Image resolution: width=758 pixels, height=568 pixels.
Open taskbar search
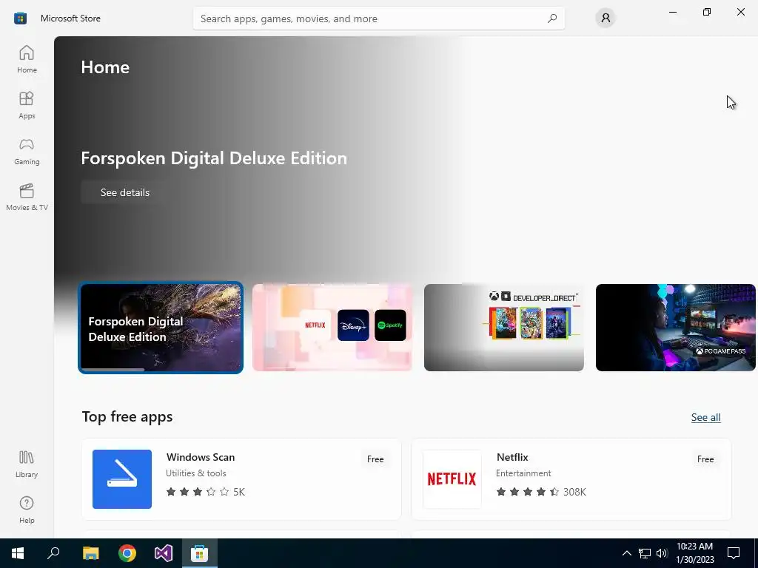click(x=53, y=553)
